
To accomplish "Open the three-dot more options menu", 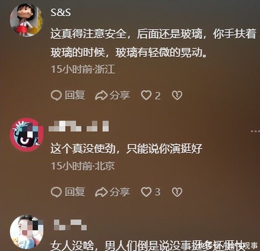I will click(255, 131).
